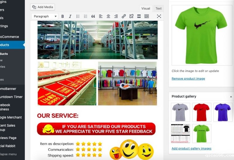Toggle bold formatting in editor toolbar
The width and height of the screenshot is (234, 160).
coord(63,16)
